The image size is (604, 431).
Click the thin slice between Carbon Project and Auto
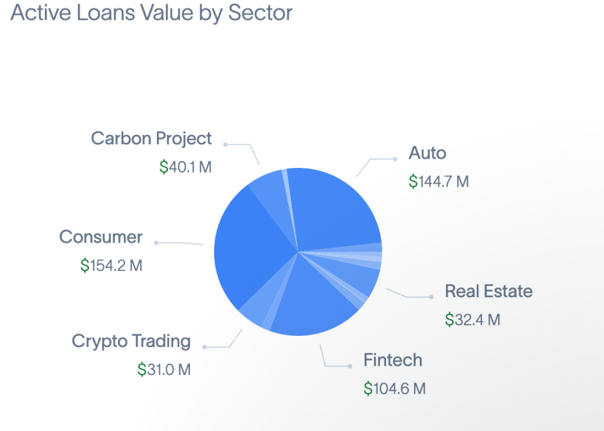pos(288,192)
